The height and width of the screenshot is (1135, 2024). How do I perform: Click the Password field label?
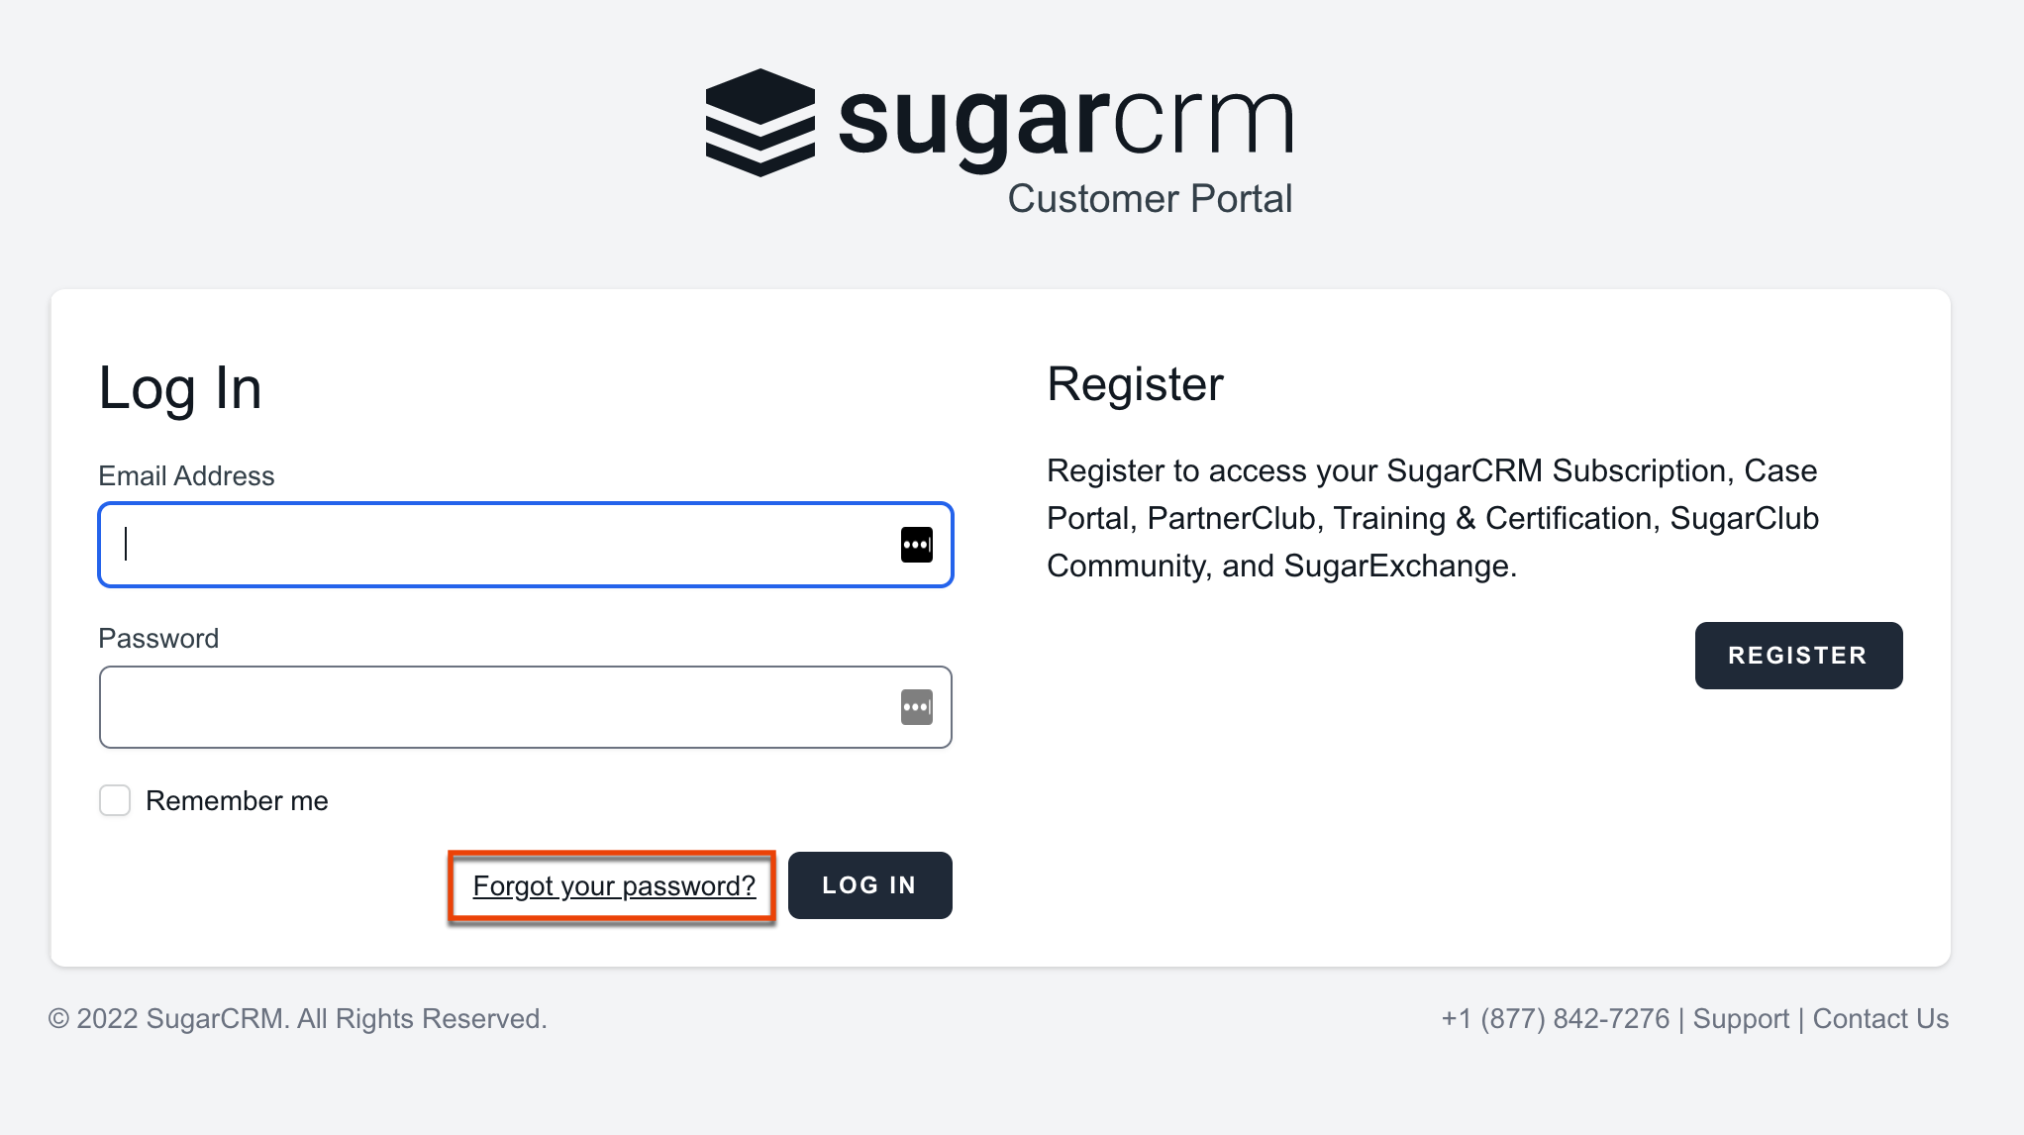coord(157,638)
